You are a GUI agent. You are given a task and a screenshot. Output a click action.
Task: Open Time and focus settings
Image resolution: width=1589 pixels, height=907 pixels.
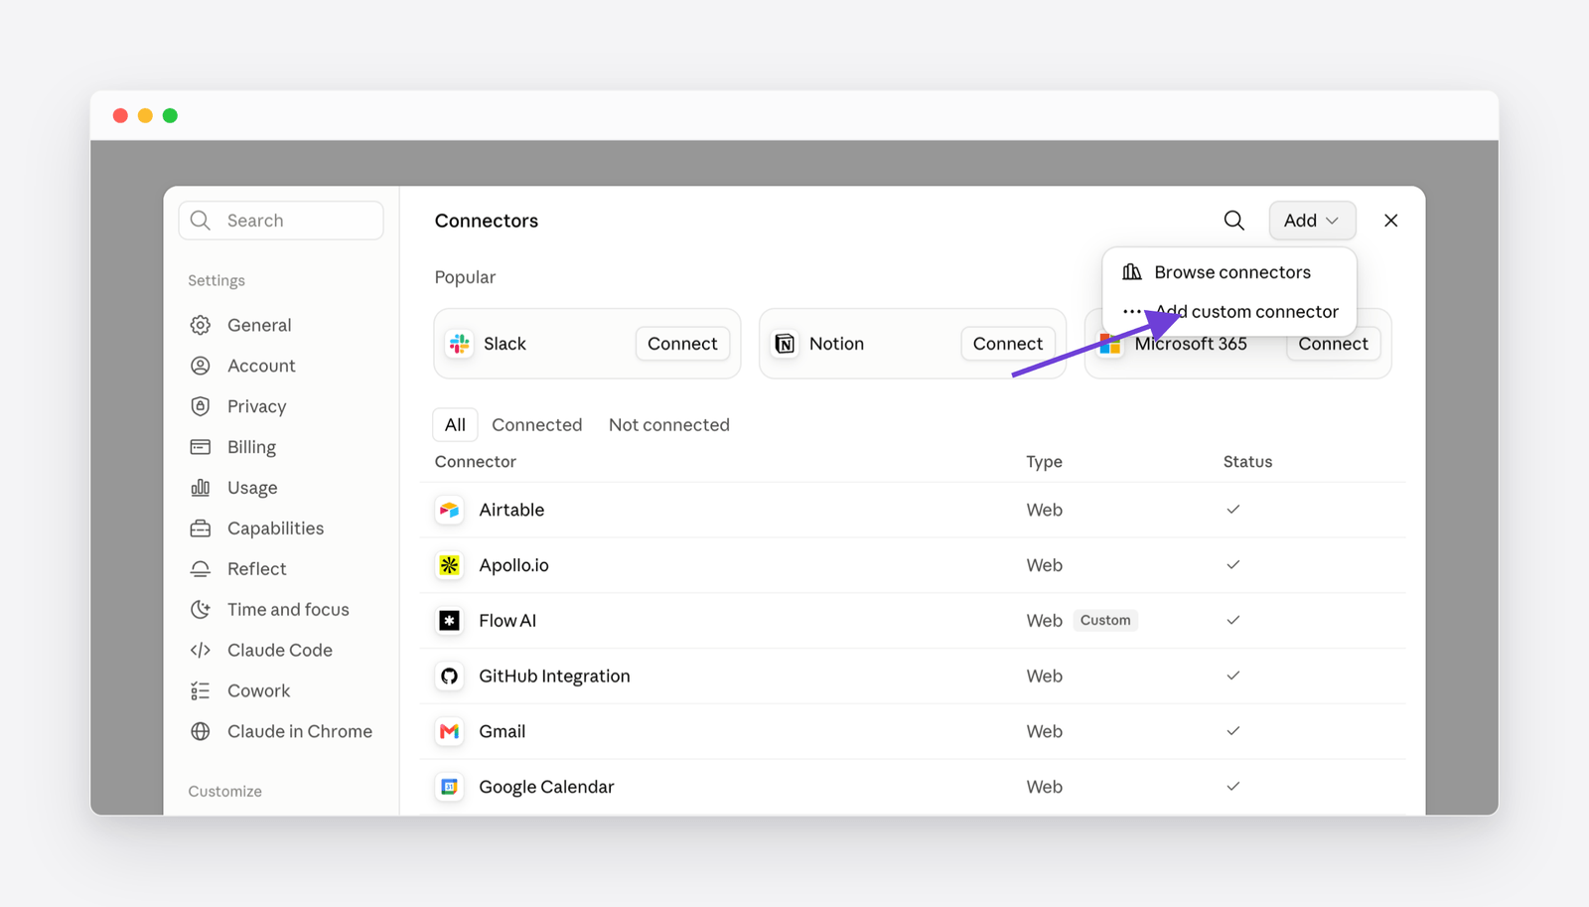[288, 610]
